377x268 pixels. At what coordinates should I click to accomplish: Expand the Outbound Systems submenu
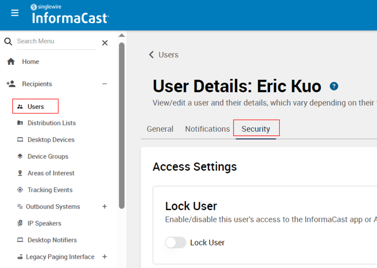pos(105,206)
